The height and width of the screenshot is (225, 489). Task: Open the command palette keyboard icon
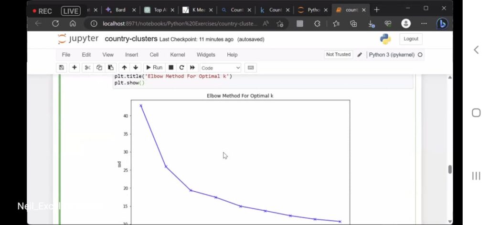coord(251,68)
